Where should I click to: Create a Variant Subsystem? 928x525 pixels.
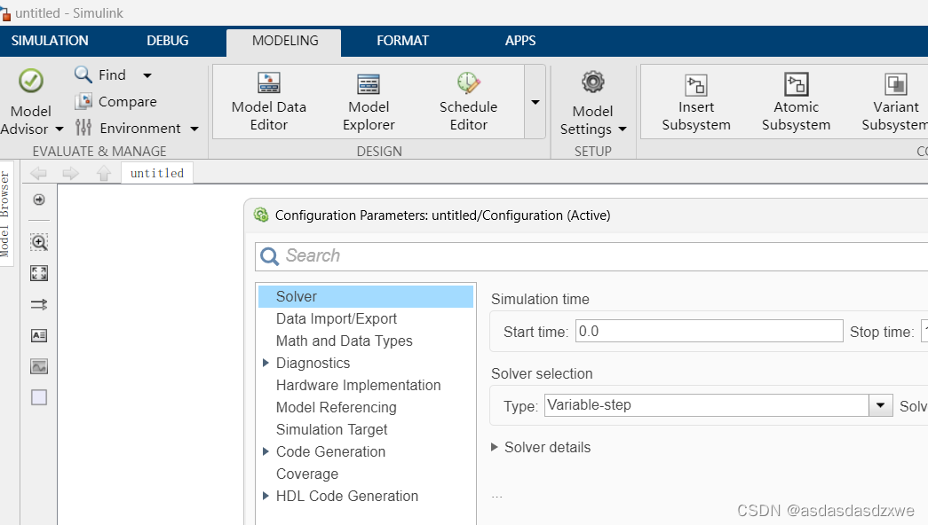pyautogui.click(x=895, y=102)
